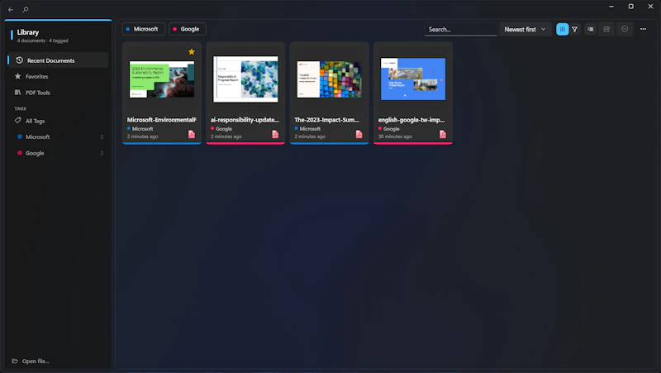Click the english-google-tw-imp... file name
Image resolution: width=661 pixels, height=373 pixels.
click(x=411, y=120)
